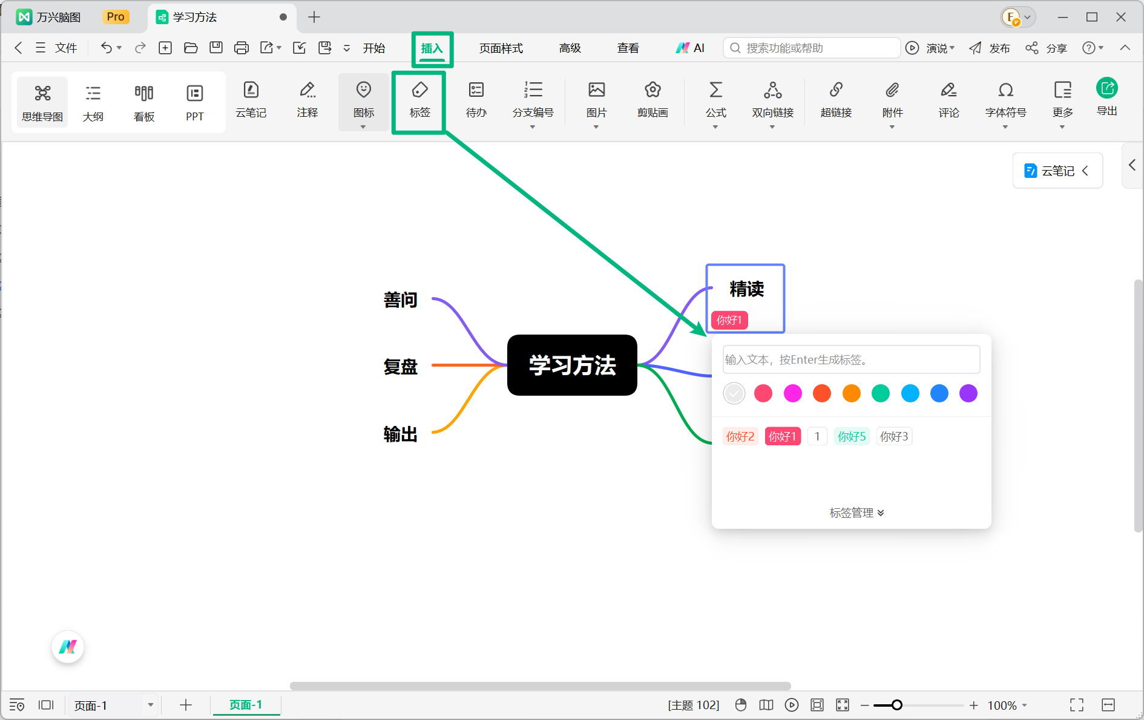
Task: Insert a 注释 annotation
Action: (x=307, y=100)
